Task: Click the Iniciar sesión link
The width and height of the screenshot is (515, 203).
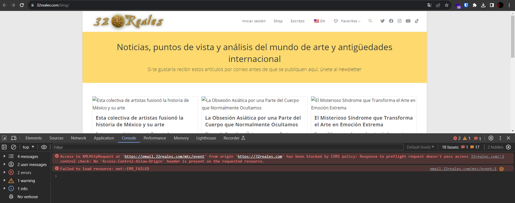Action: click(253, 21)
